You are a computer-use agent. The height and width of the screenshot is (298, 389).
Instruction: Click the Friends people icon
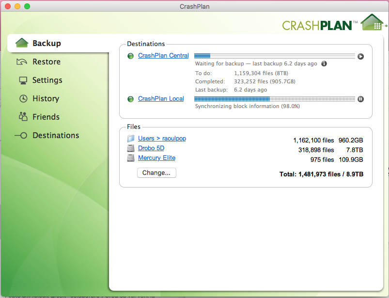23,117
